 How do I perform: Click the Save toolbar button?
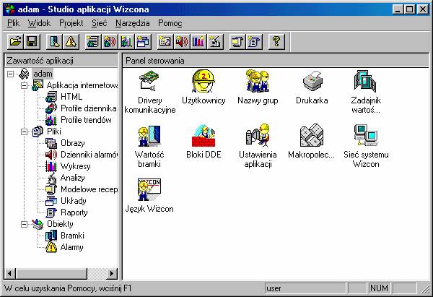click(x=32, y=42)
